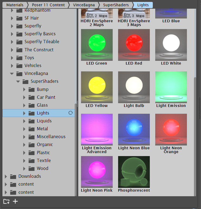Open the Car Paint folder
Screen dimensions: 201x209
pos(46,97)
